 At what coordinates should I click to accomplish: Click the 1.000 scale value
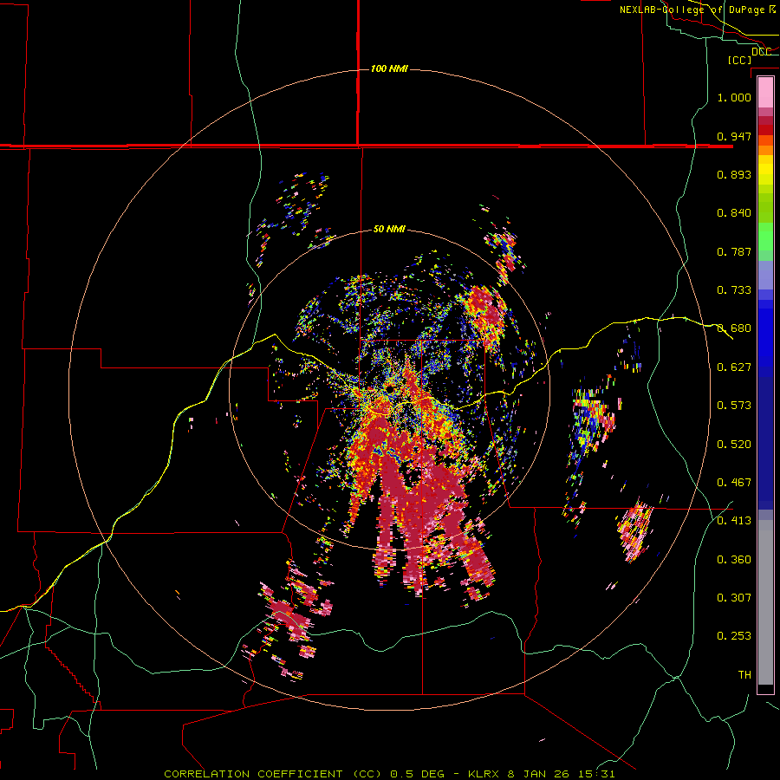click(x=734, y=97)
